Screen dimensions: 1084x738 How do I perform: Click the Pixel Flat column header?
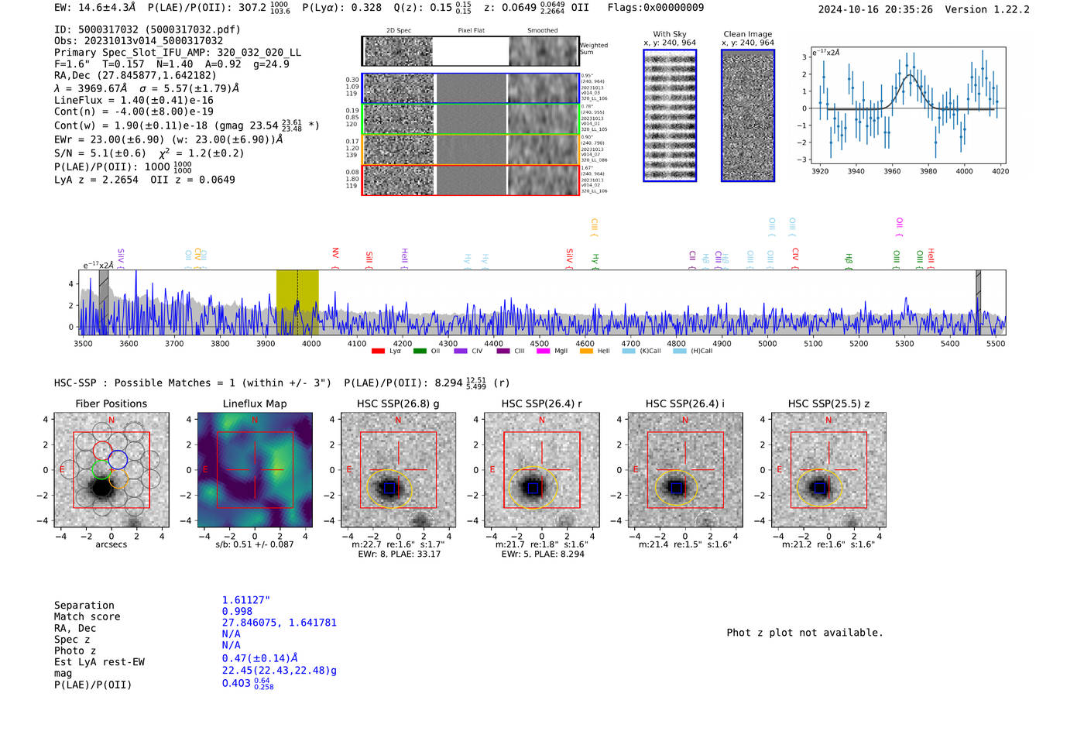pyautogui.click(x=471, y=31)
